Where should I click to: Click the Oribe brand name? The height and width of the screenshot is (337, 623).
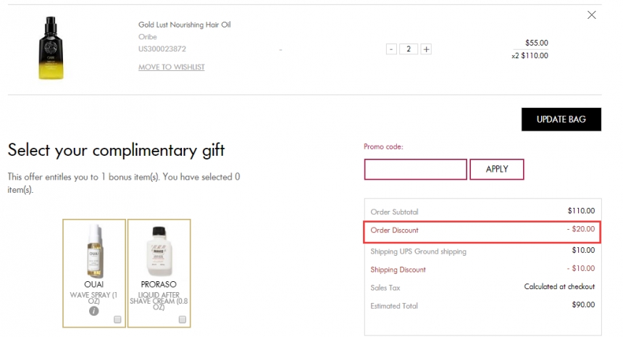point(147,37)
